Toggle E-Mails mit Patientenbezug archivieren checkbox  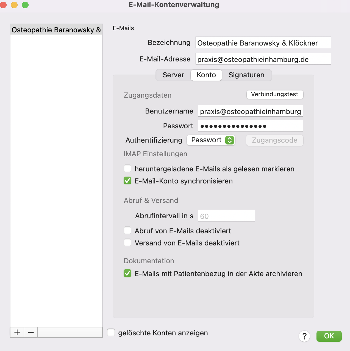127,273
